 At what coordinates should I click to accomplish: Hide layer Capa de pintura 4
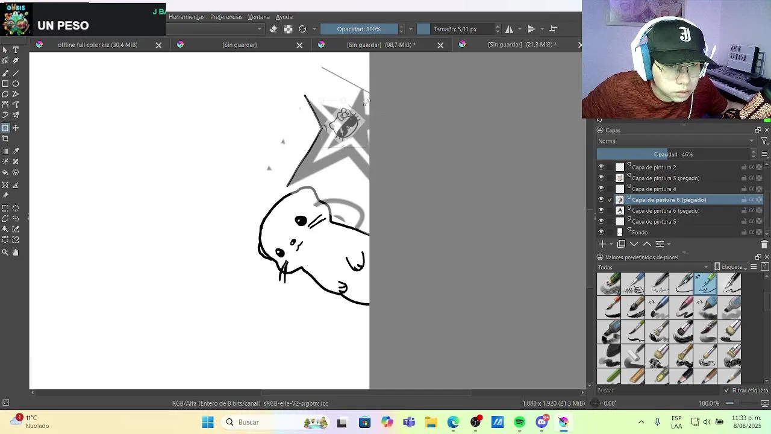tap(601, 189)
